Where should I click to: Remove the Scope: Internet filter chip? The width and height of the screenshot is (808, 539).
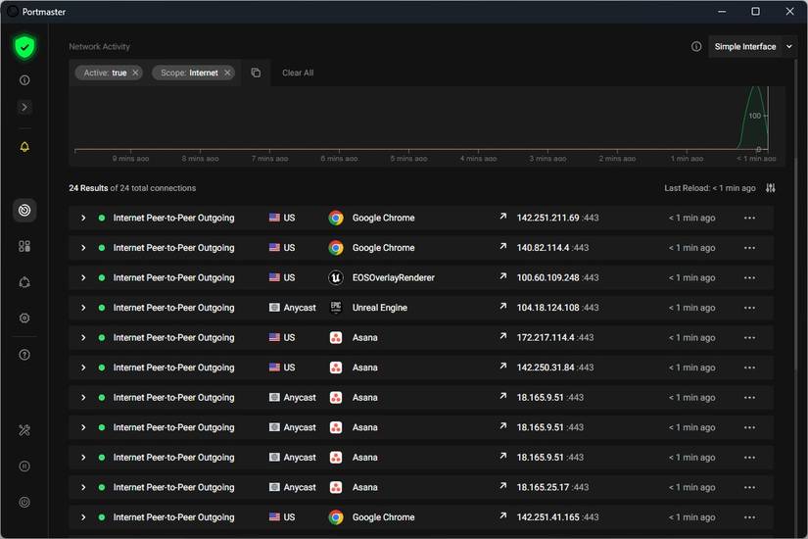click(227, 73)
